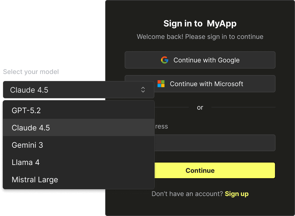295x216 pixels.
Task: Click the up-down chevron in model selector
Action: [x=143, y=90]
